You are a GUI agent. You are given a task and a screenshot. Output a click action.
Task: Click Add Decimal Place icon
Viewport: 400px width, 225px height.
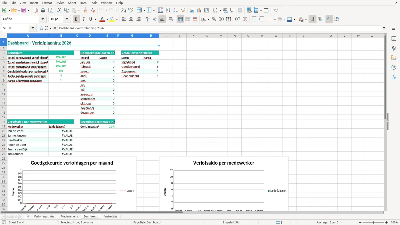[237, 19]
